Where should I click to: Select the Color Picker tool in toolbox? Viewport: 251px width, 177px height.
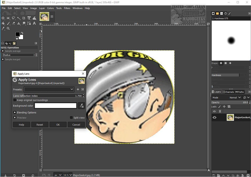3,29
